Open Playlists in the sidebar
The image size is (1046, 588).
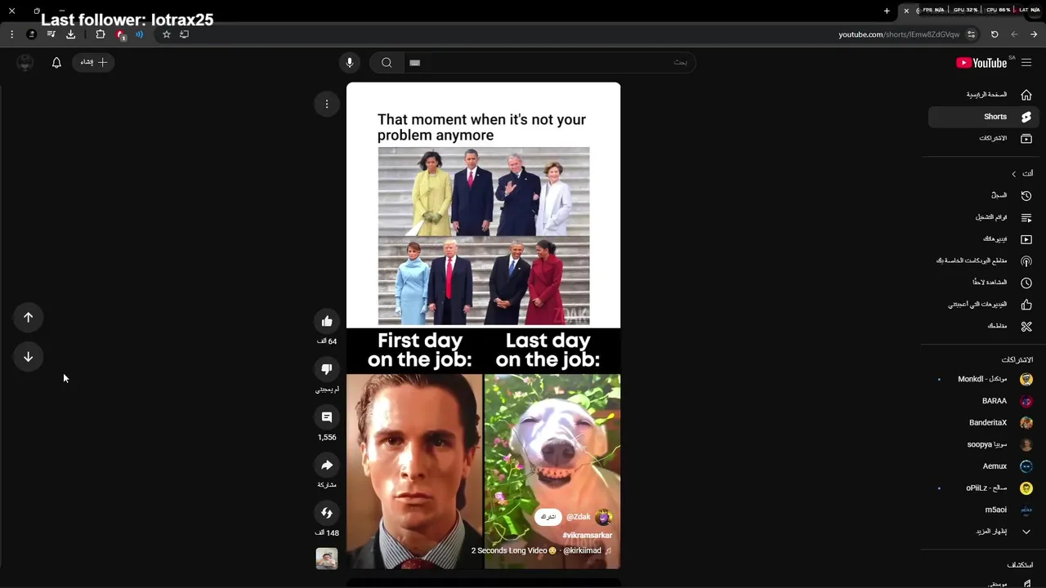984,217
